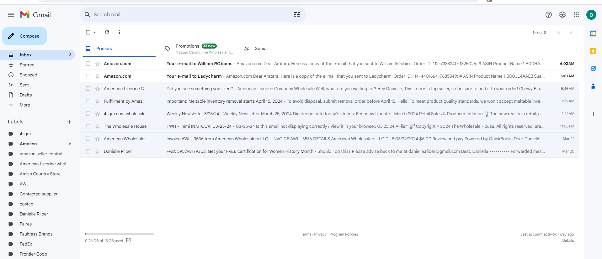602x259 pixels.
Task: Open Program Policies link
Action: point(344,234)
